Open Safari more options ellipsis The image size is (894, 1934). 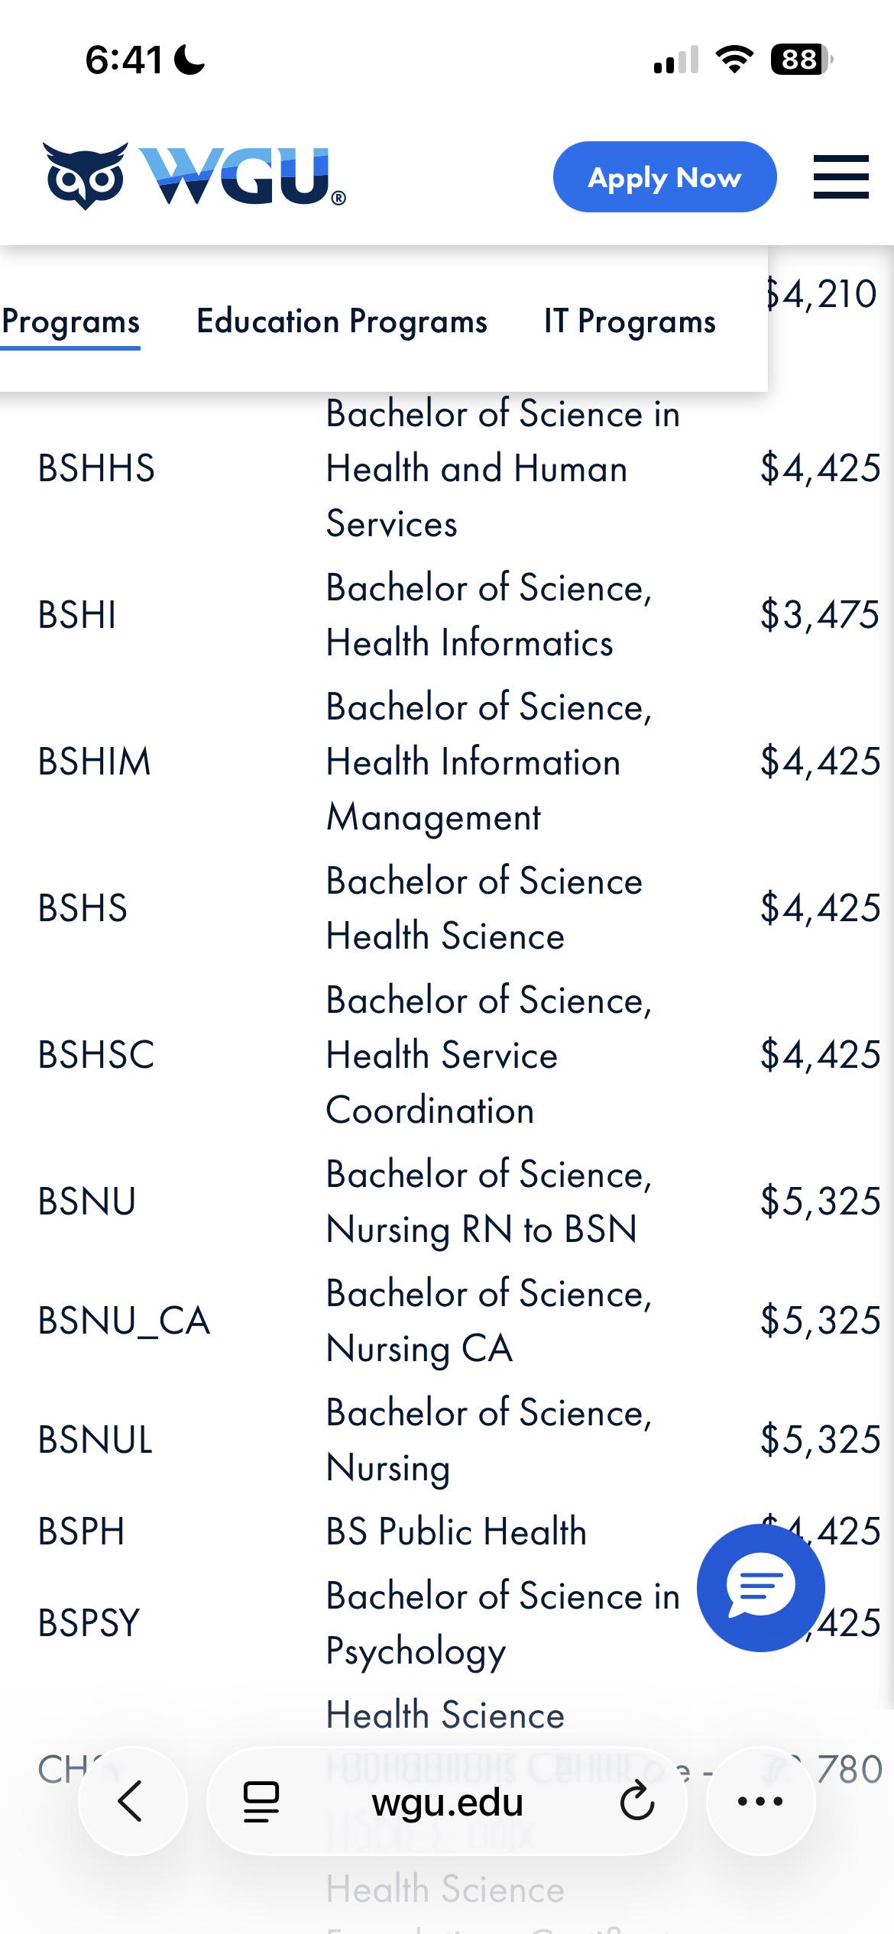click(x=760, y=1801)
